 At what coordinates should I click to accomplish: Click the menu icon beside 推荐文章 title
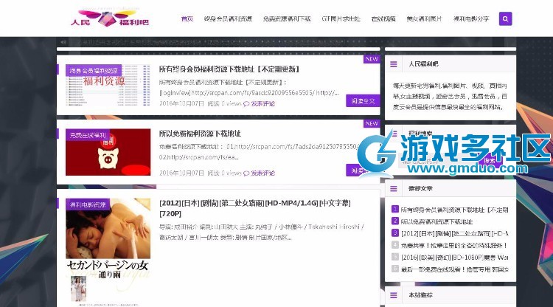393,188
